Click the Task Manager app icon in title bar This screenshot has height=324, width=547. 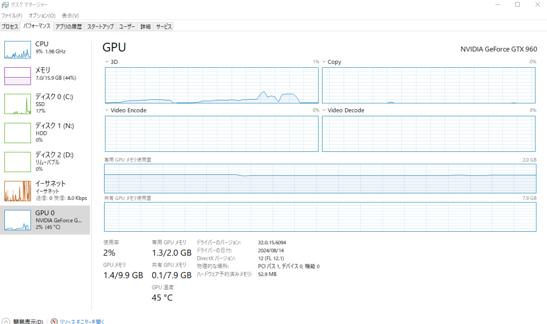coord(5,4)
